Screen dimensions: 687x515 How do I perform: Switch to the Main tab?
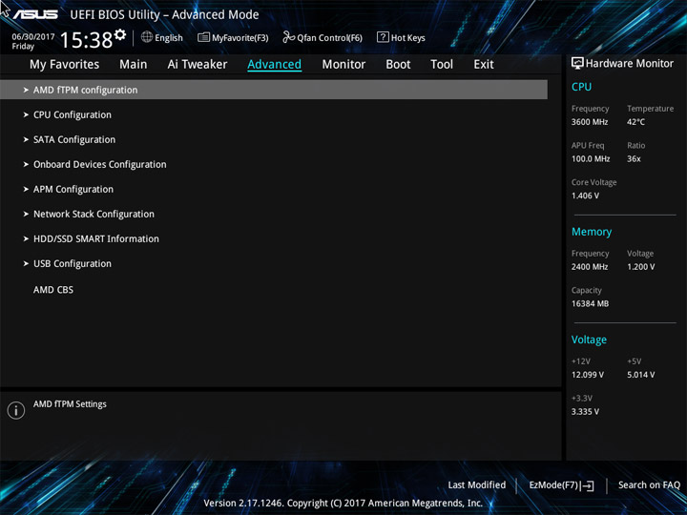click(x=134, y=65)
